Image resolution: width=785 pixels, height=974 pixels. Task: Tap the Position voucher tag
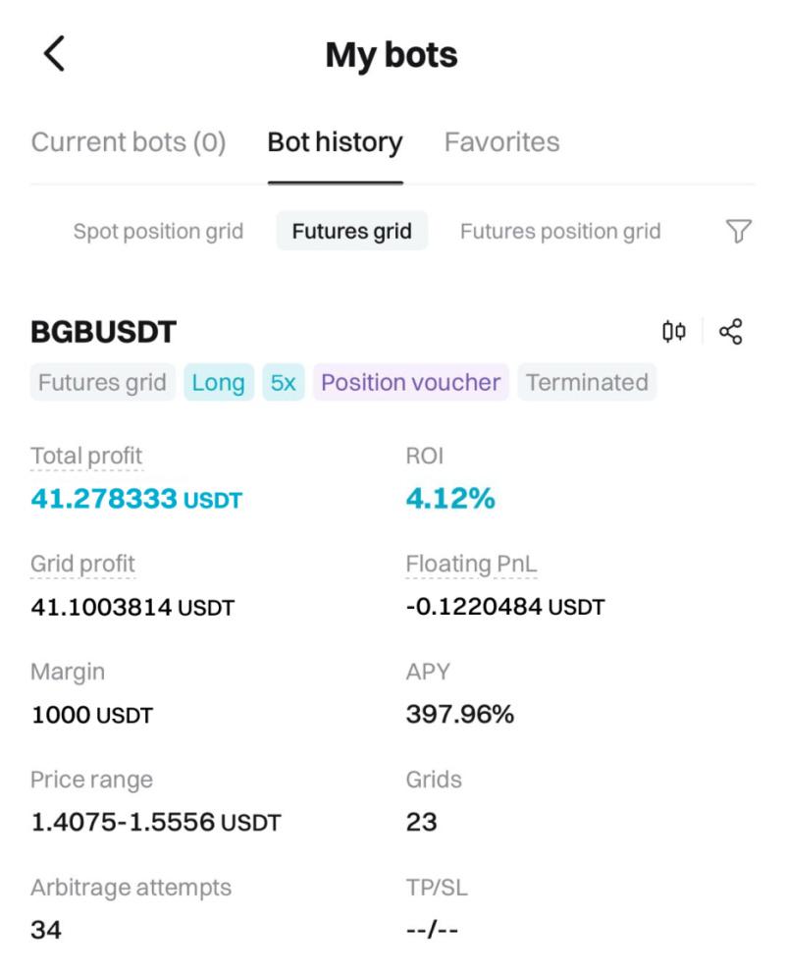pos(410,382)
